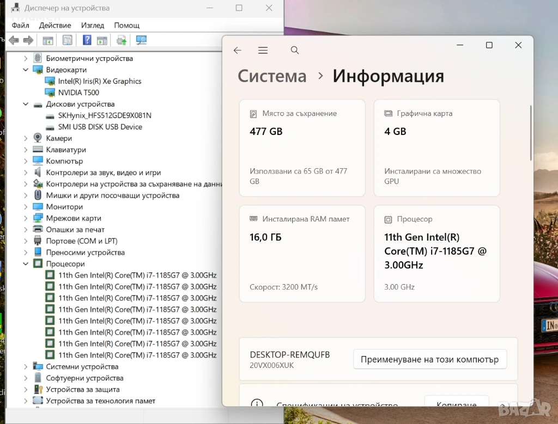Open the Изглед menu

tap(92, 25)
